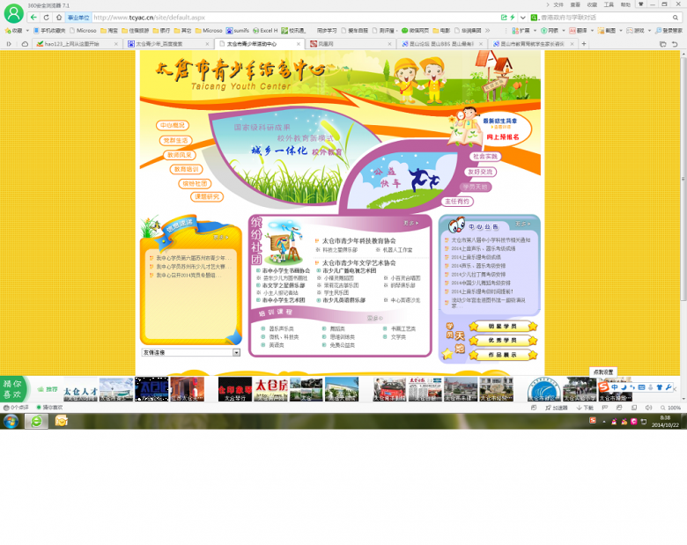Expand the 游戏 dropdown arrow
Screen dimensions: 687x545
tap(649, 31)
